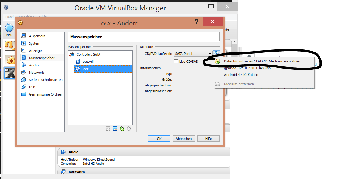345x179 pixels.
Task: Click the Hilfe button
Action: [x=208, y=139]
